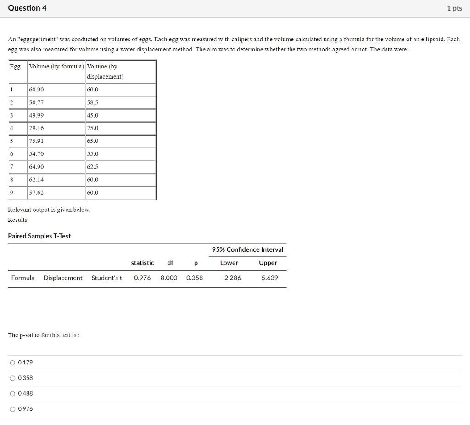470x425 pixels.
Task: Click the Paired Samples T-Test title
Action: point(39,236)
